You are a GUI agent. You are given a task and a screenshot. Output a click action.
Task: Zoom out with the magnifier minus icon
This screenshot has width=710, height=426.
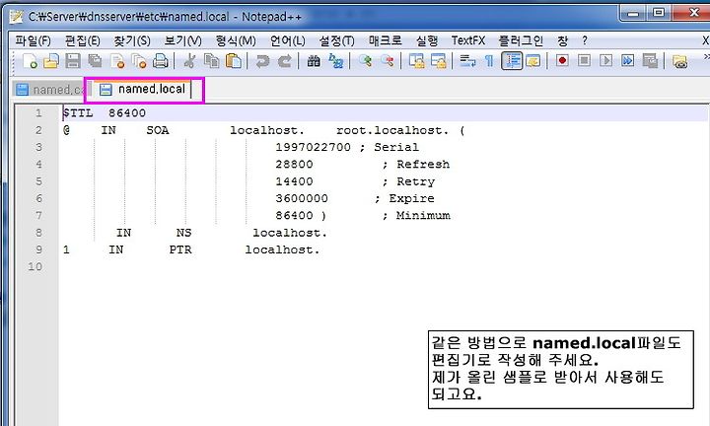pyautogui.click(x=387, y=61)
